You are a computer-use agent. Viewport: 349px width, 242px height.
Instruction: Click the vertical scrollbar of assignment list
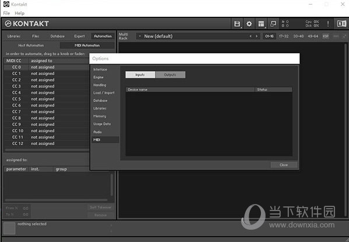[111, 185]
